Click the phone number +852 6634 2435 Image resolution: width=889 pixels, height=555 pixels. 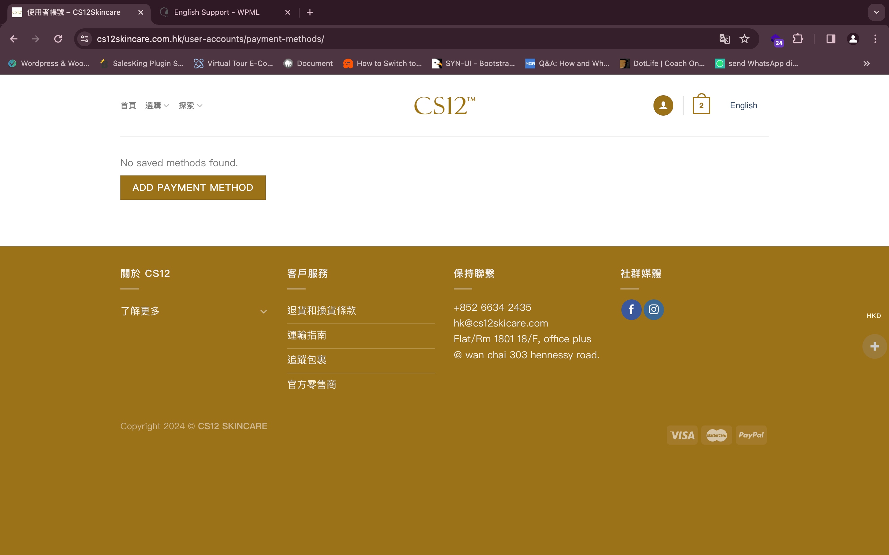point(492,307)
